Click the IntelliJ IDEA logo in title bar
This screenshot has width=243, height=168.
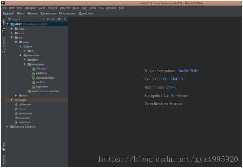coord(3,3)
